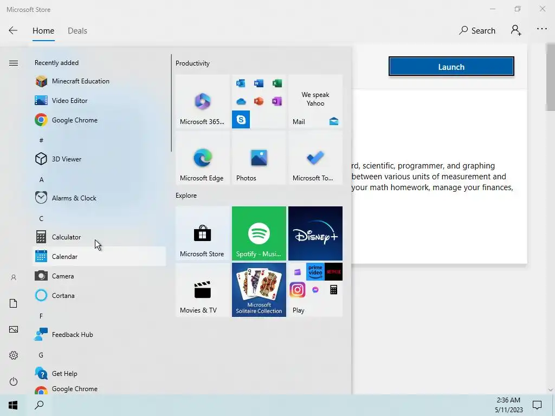The image size is (555, 416).
Task: Open Get Help app
Action: click(99, 374)
